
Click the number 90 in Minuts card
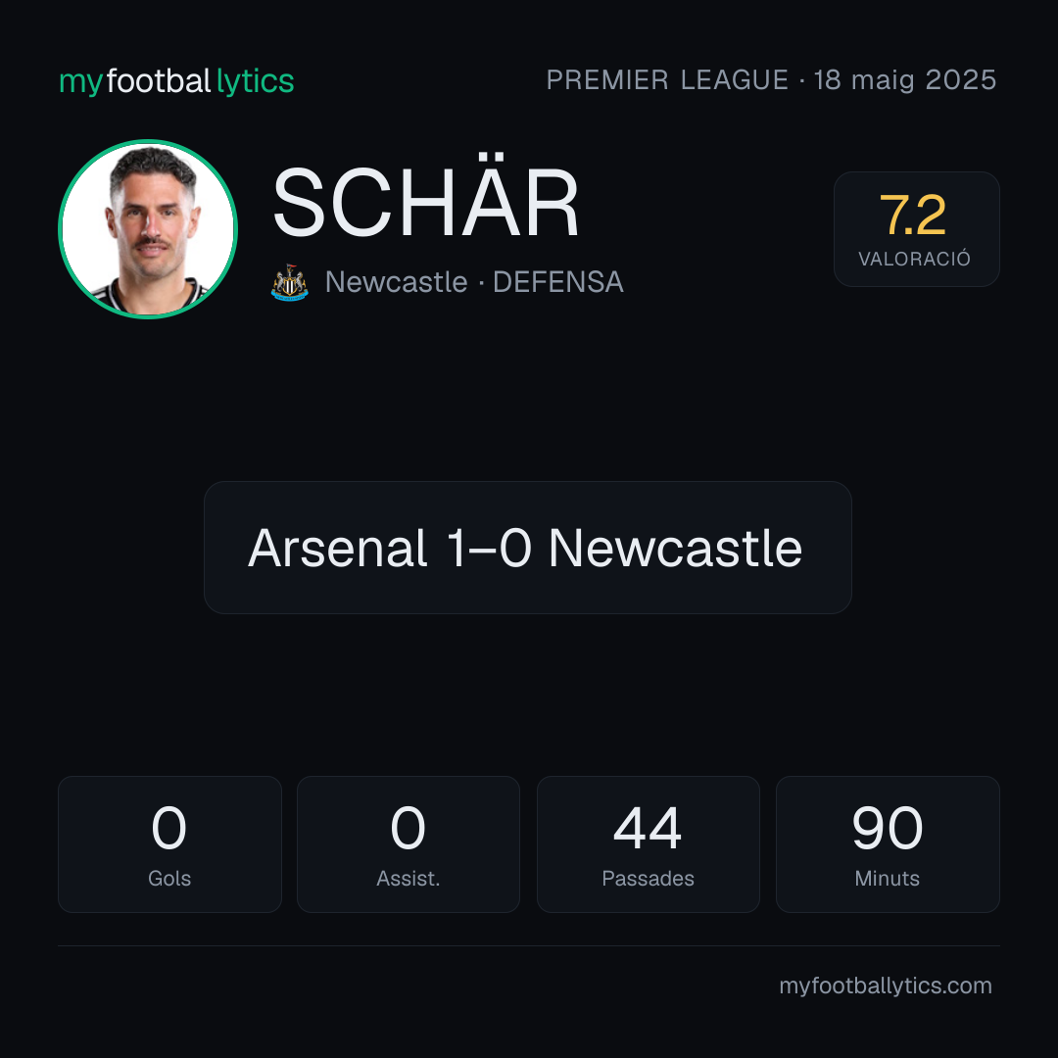[x=888, y=828]
